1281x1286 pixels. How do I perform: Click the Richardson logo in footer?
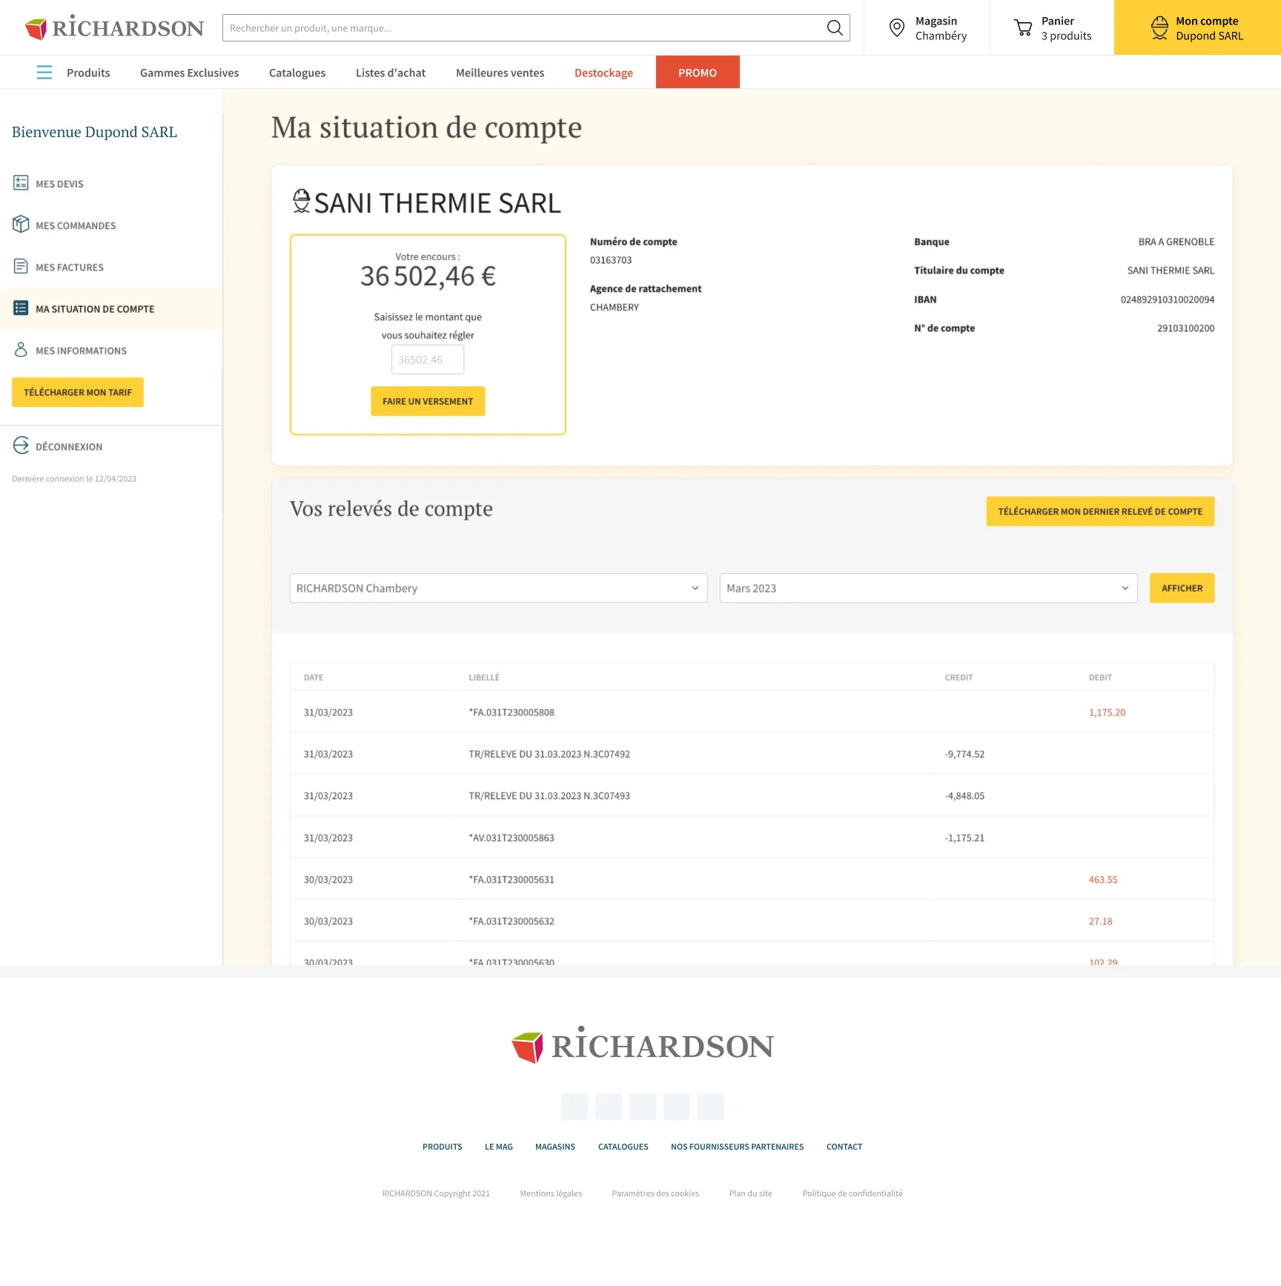coord(642,1045)
